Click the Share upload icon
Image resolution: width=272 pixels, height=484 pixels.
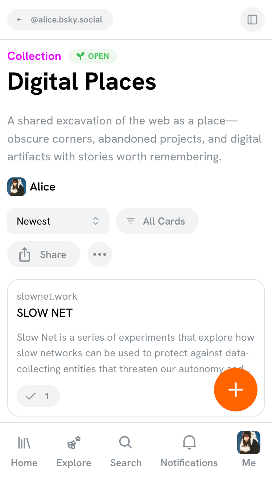24,254
